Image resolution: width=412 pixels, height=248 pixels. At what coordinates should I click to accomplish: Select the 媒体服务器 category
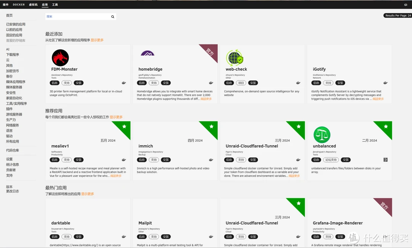point(14,87)
